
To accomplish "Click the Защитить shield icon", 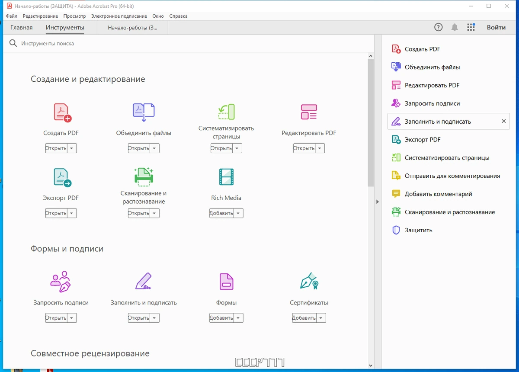I will click(396, 230).
